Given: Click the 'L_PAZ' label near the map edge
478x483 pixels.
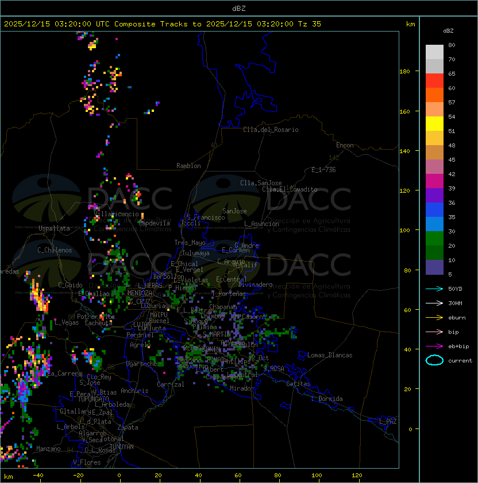Looking at the screenshot, I should (x=388, y=422).
